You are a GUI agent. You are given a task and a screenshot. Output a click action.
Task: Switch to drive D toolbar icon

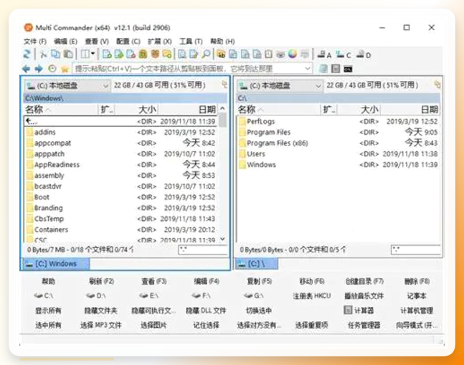pyautogui.click(x=364, y=54)
